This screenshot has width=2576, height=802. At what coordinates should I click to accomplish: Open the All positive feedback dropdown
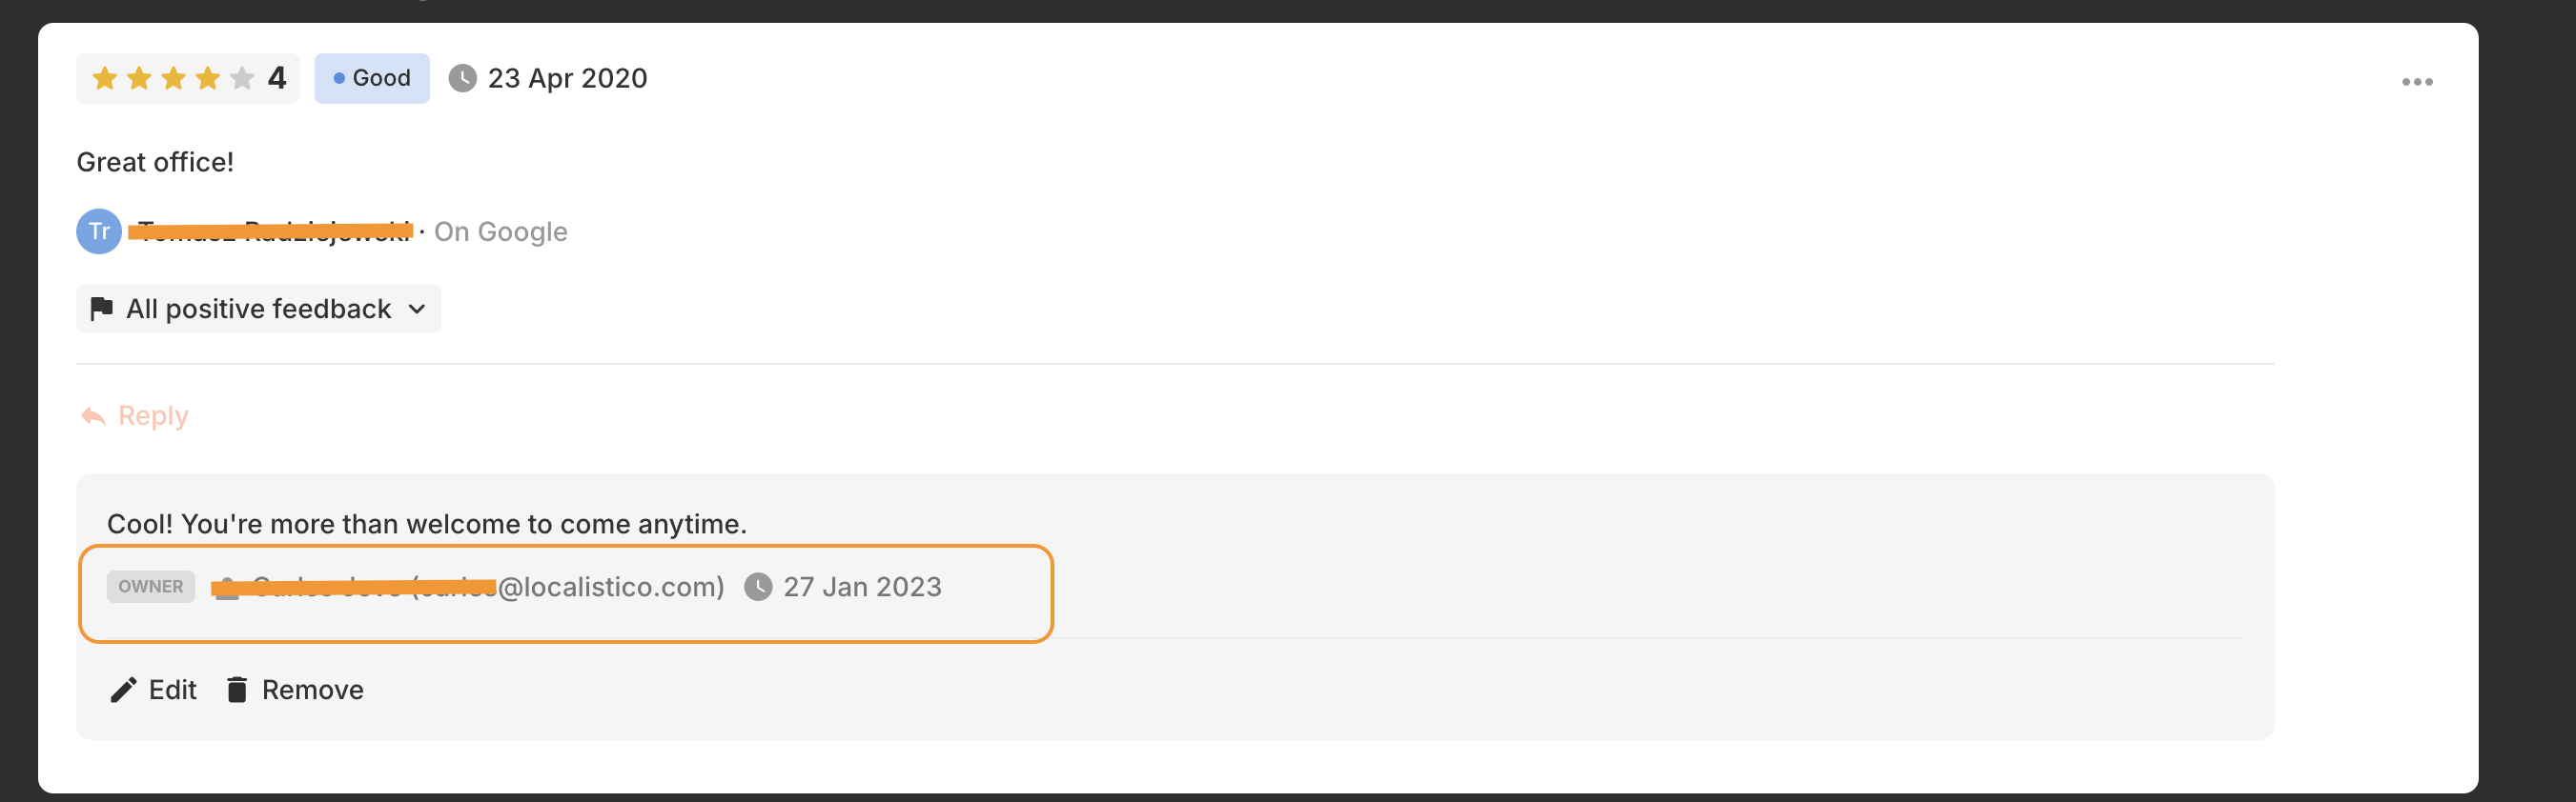point(258,309)
